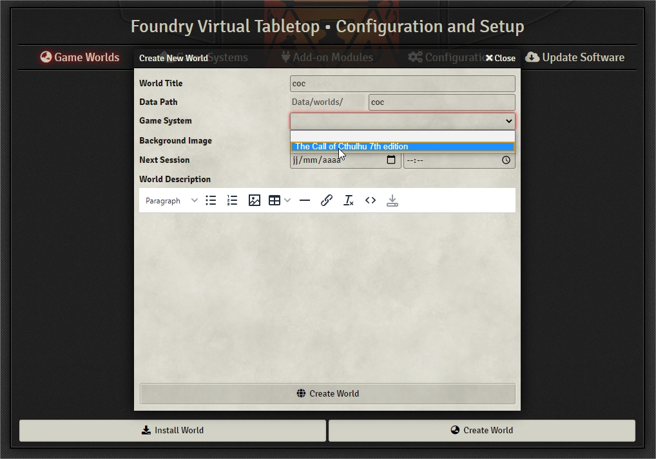Viewport: 656px width, 459px height.
Task: Open the clock time picker for Next Session
Action: coord(506,160)
